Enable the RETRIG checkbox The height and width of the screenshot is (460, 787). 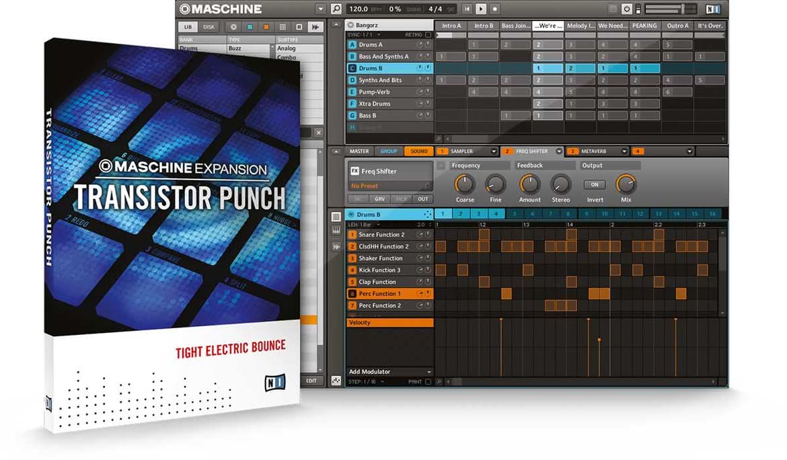click(428, 35)
